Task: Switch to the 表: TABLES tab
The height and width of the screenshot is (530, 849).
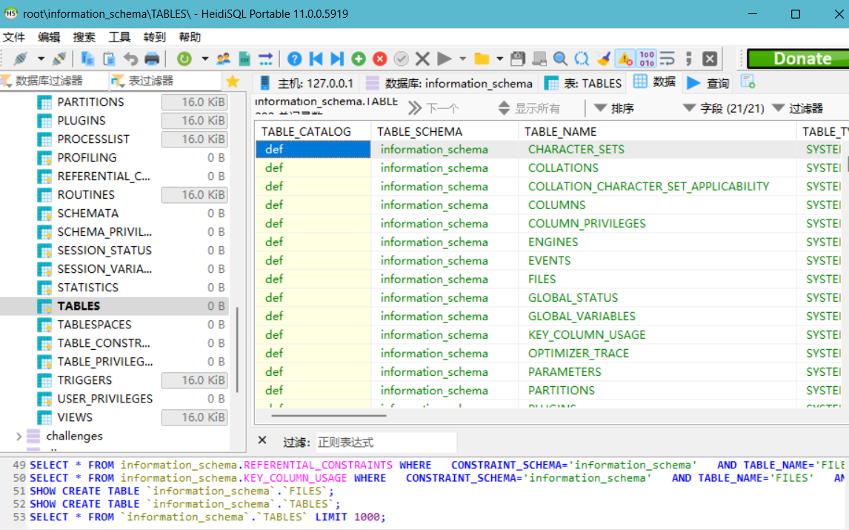Action: pyautogui.click(x=584, y=83)
